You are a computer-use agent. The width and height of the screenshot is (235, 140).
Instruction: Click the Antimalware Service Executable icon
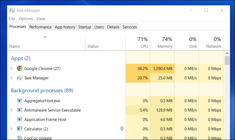(20, 110)
